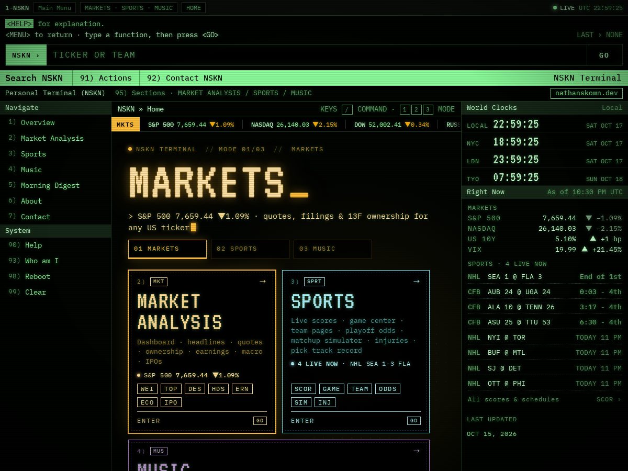This screenshot has width=628, height=471.
Task: Open 91) Actions menu
Action: click(106, 78)
